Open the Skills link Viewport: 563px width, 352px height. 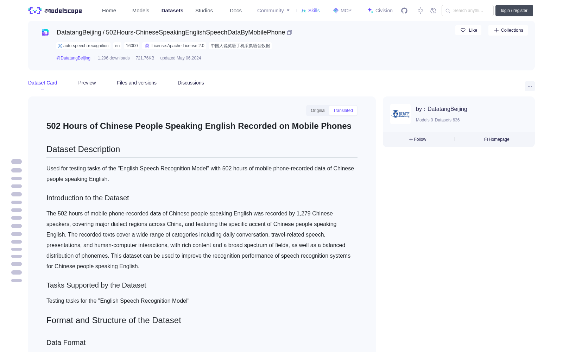(310, 11)
